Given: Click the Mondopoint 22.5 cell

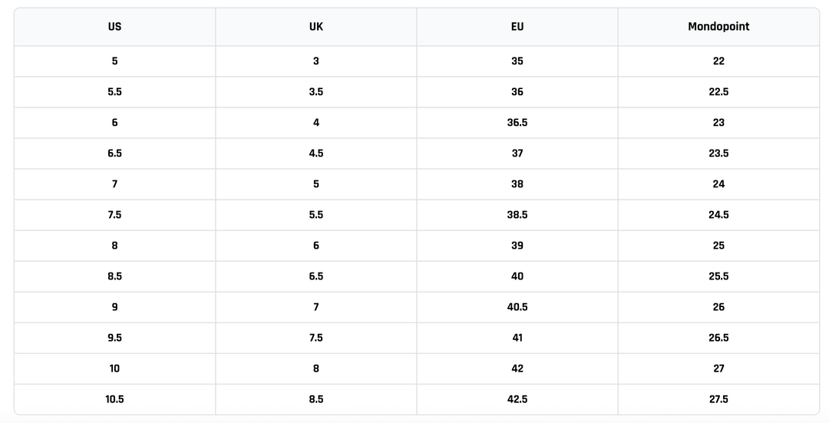Looking at the screenshot, I should point(718,92).
